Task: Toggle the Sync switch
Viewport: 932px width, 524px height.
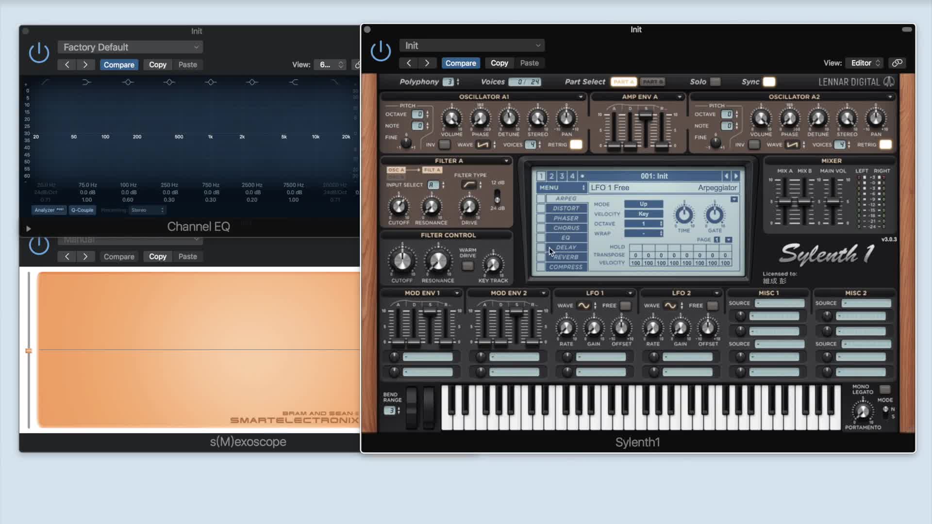Action: click(769, 82)
